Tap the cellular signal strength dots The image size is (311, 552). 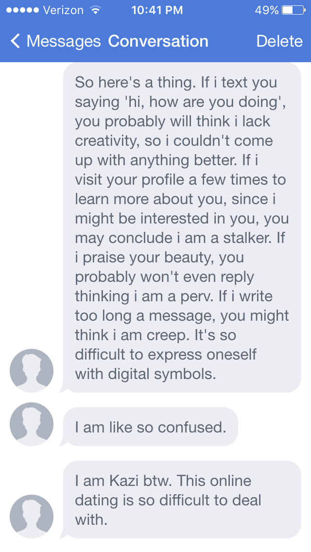point(21,10)
